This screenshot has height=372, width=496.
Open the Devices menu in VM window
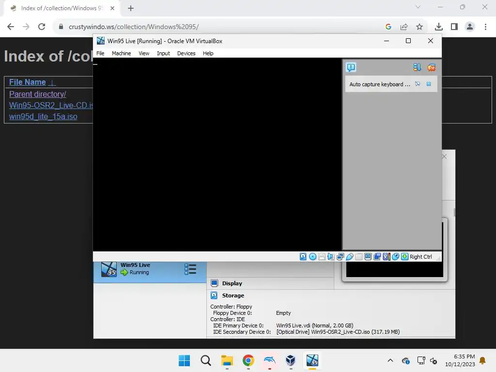(x=186, y=53)
